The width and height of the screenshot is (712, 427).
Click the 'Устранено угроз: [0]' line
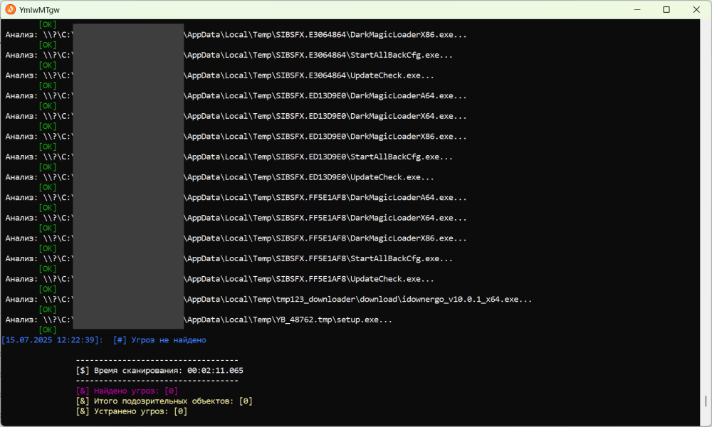click(x=131, y=411)
